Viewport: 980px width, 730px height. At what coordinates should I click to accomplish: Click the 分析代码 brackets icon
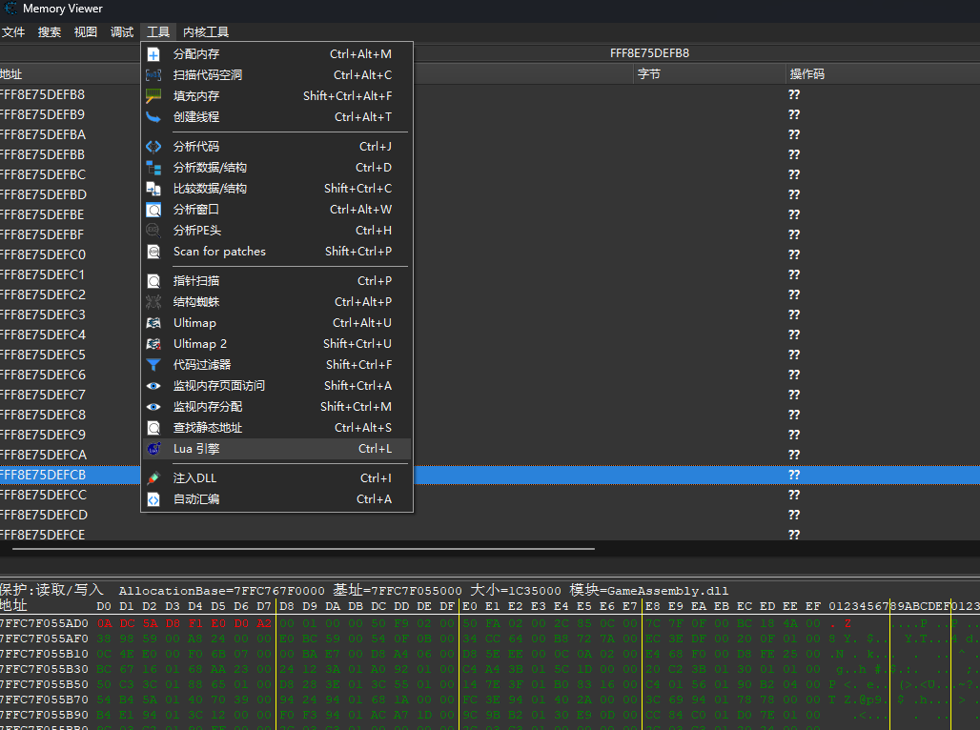point(153,147)
